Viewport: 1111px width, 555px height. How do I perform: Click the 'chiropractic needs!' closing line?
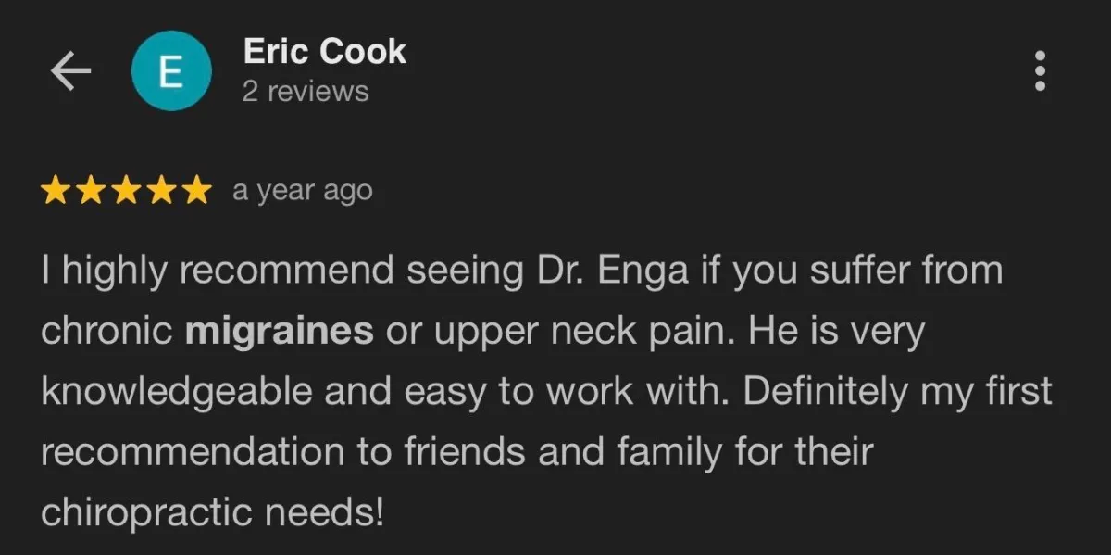(x=212, y=512)
